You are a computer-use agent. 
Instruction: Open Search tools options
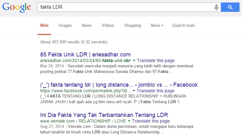click(x=184, y=26)
